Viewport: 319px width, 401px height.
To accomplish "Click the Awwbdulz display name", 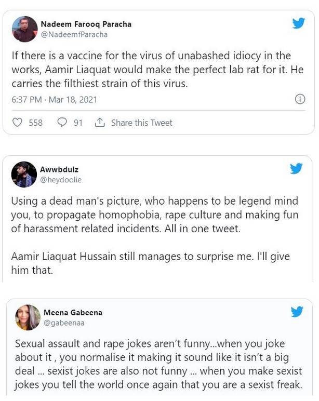I will click(x=59, y=169).
